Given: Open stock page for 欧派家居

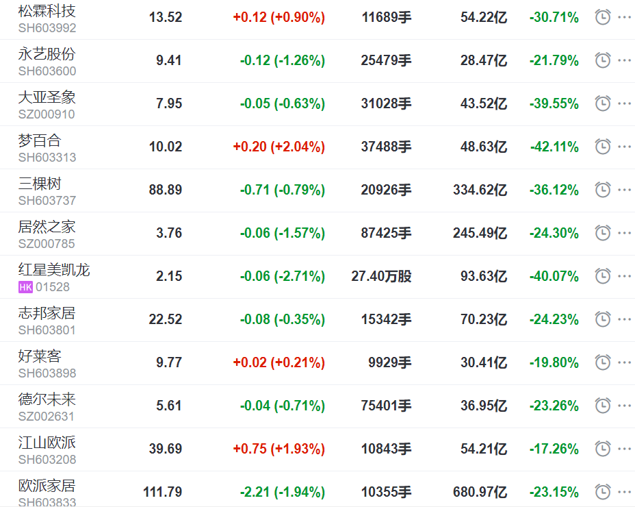Looking at the screenshot, I should click(x=47, y=486).
